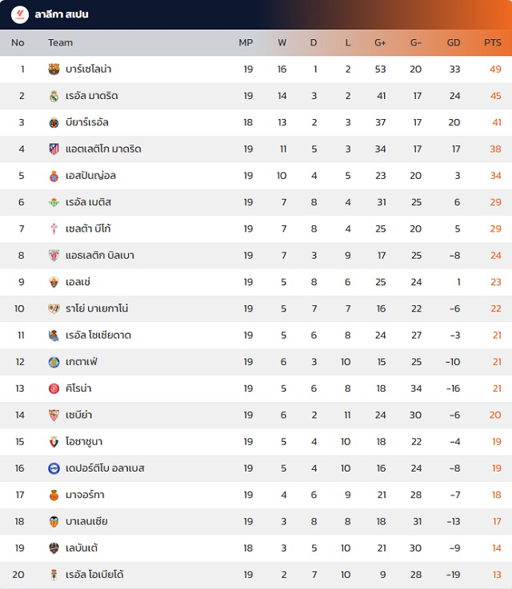This screenshot has height=589, width=512.
Task: Click the Getafe club crest
Action: (54, 362)
